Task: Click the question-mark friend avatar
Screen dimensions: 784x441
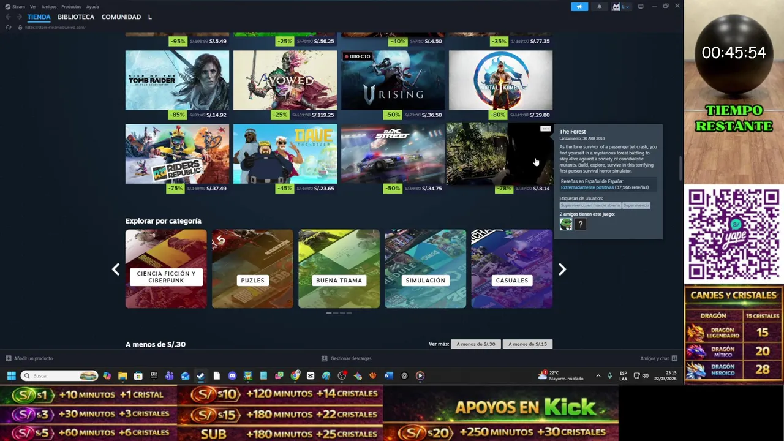Action: coord(580,224)
